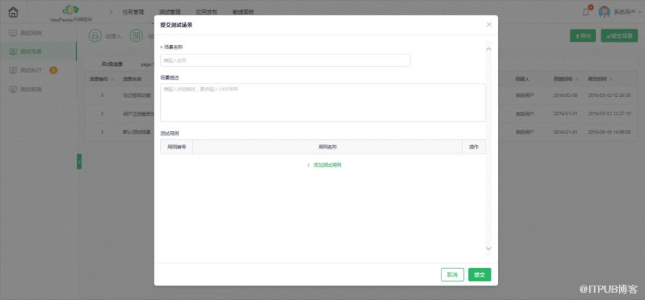Click the date 2019-02-09
Screen dimensions: 645x300
[x=565, y=96]
